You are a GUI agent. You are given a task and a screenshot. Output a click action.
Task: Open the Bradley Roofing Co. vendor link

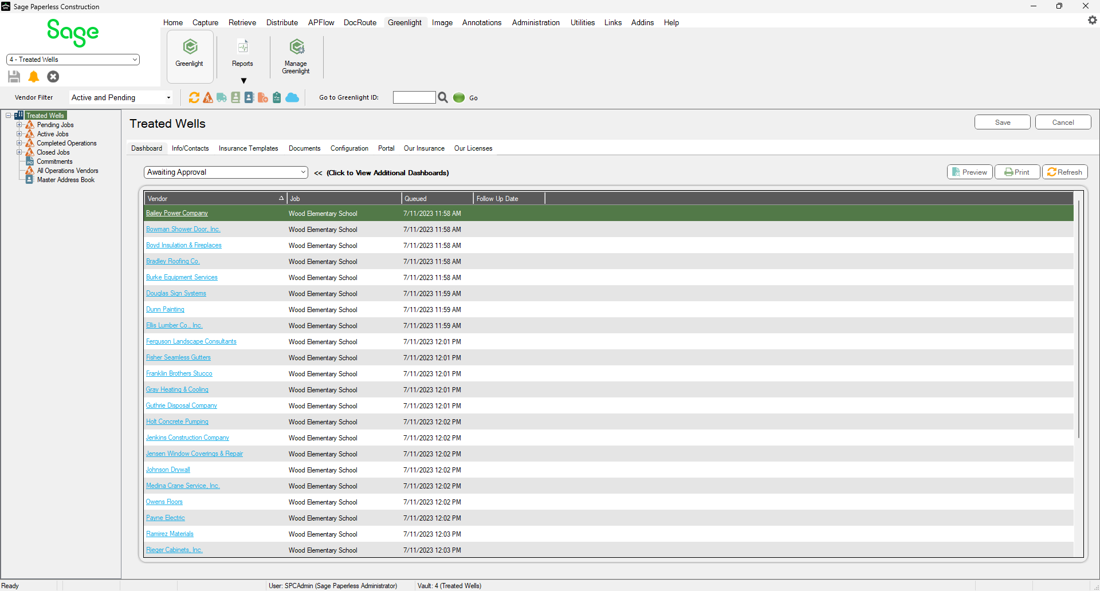pos(173,262)
